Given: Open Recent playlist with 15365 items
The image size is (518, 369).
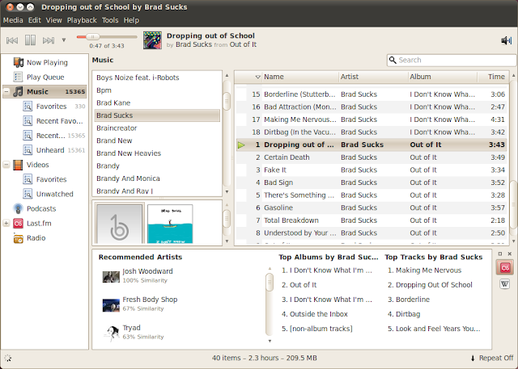Looking at the screenshot, I should [54, 136].
